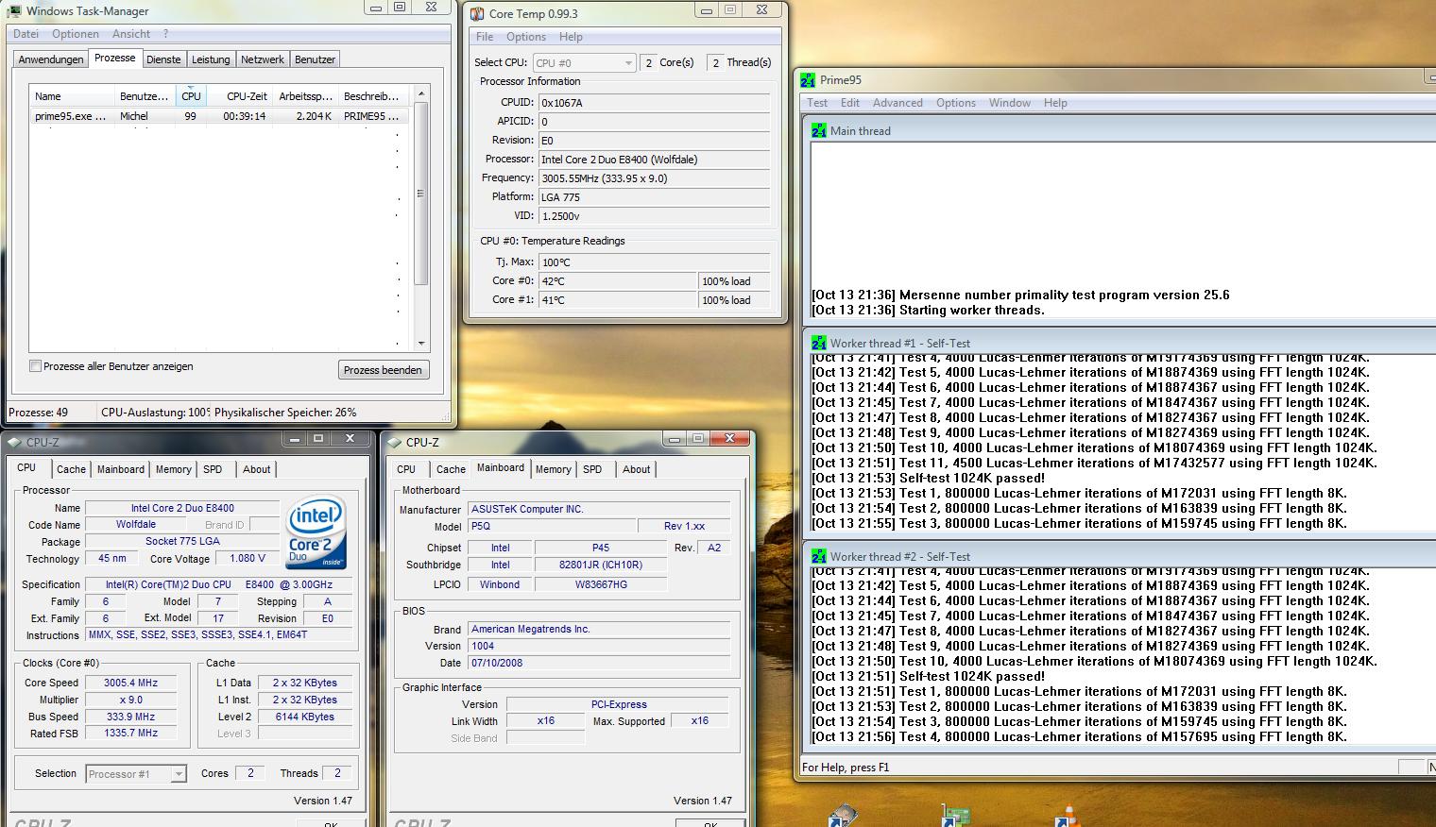Open the Memory tab in left CPU-Z
Viewport: 1436px width, 827px height.
click(x=174, y=469)
